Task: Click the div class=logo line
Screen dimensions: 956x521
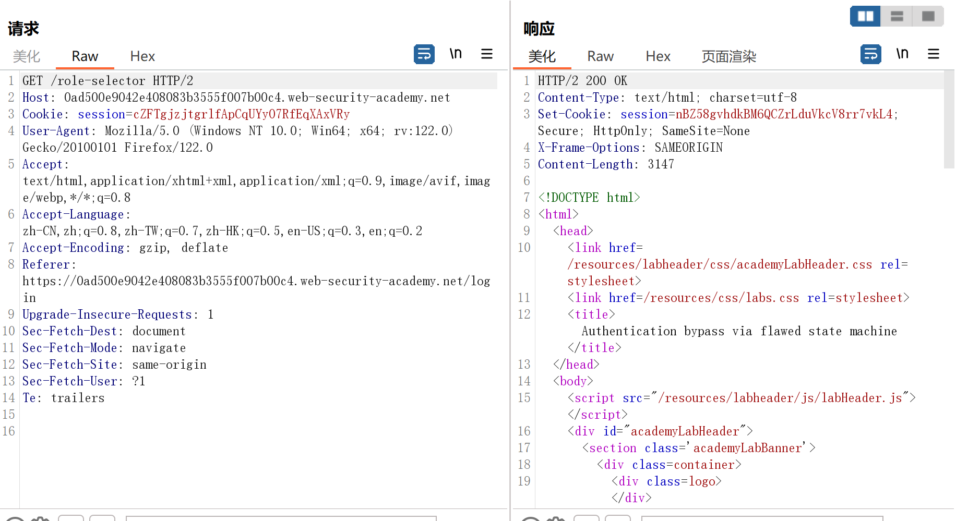Action: (666, 481)
